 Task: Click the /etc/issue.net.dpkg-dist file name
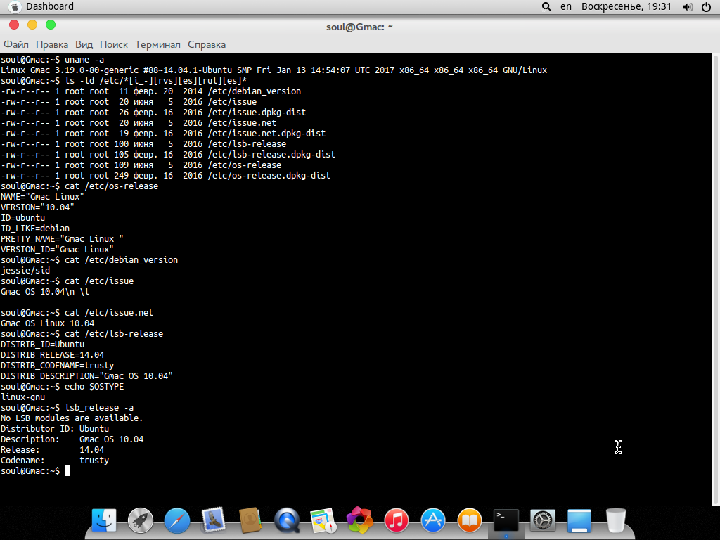(x=266, y=133)
